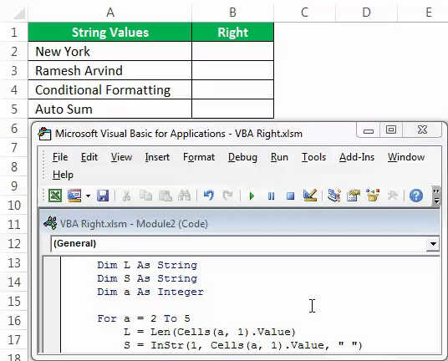Click the blue Help question mark icon
The width and height of the screenshot is (448, 361).
pos(416,196)
